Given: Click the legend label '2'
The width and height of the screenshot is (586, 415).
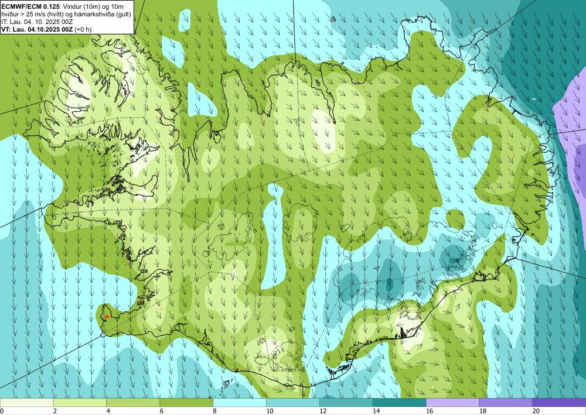Looking at the screenshot, I should coord(55,411).
